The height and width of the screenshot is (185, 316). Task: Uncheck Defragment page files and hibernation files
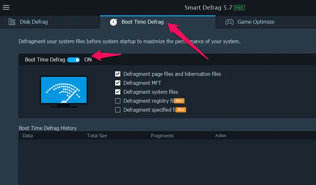click(118, 74)
